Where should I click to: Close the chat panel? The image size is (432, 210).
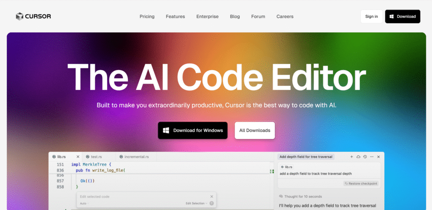pyautogui.click(x=378, y=157)
